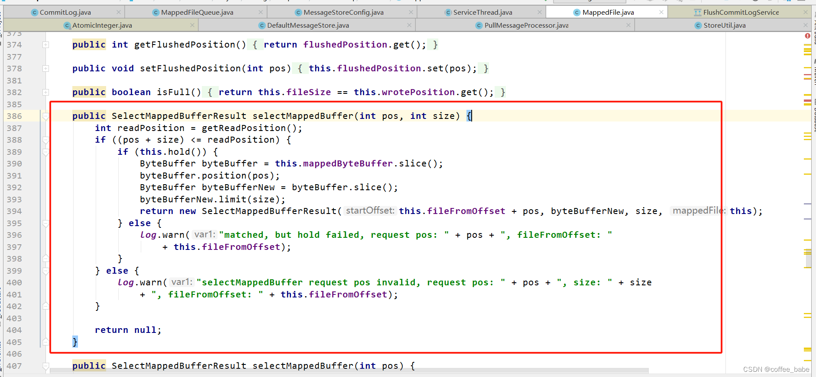
Task: Click the class icon on MappedFile.java tab
Action: click(x=577, y=13)
